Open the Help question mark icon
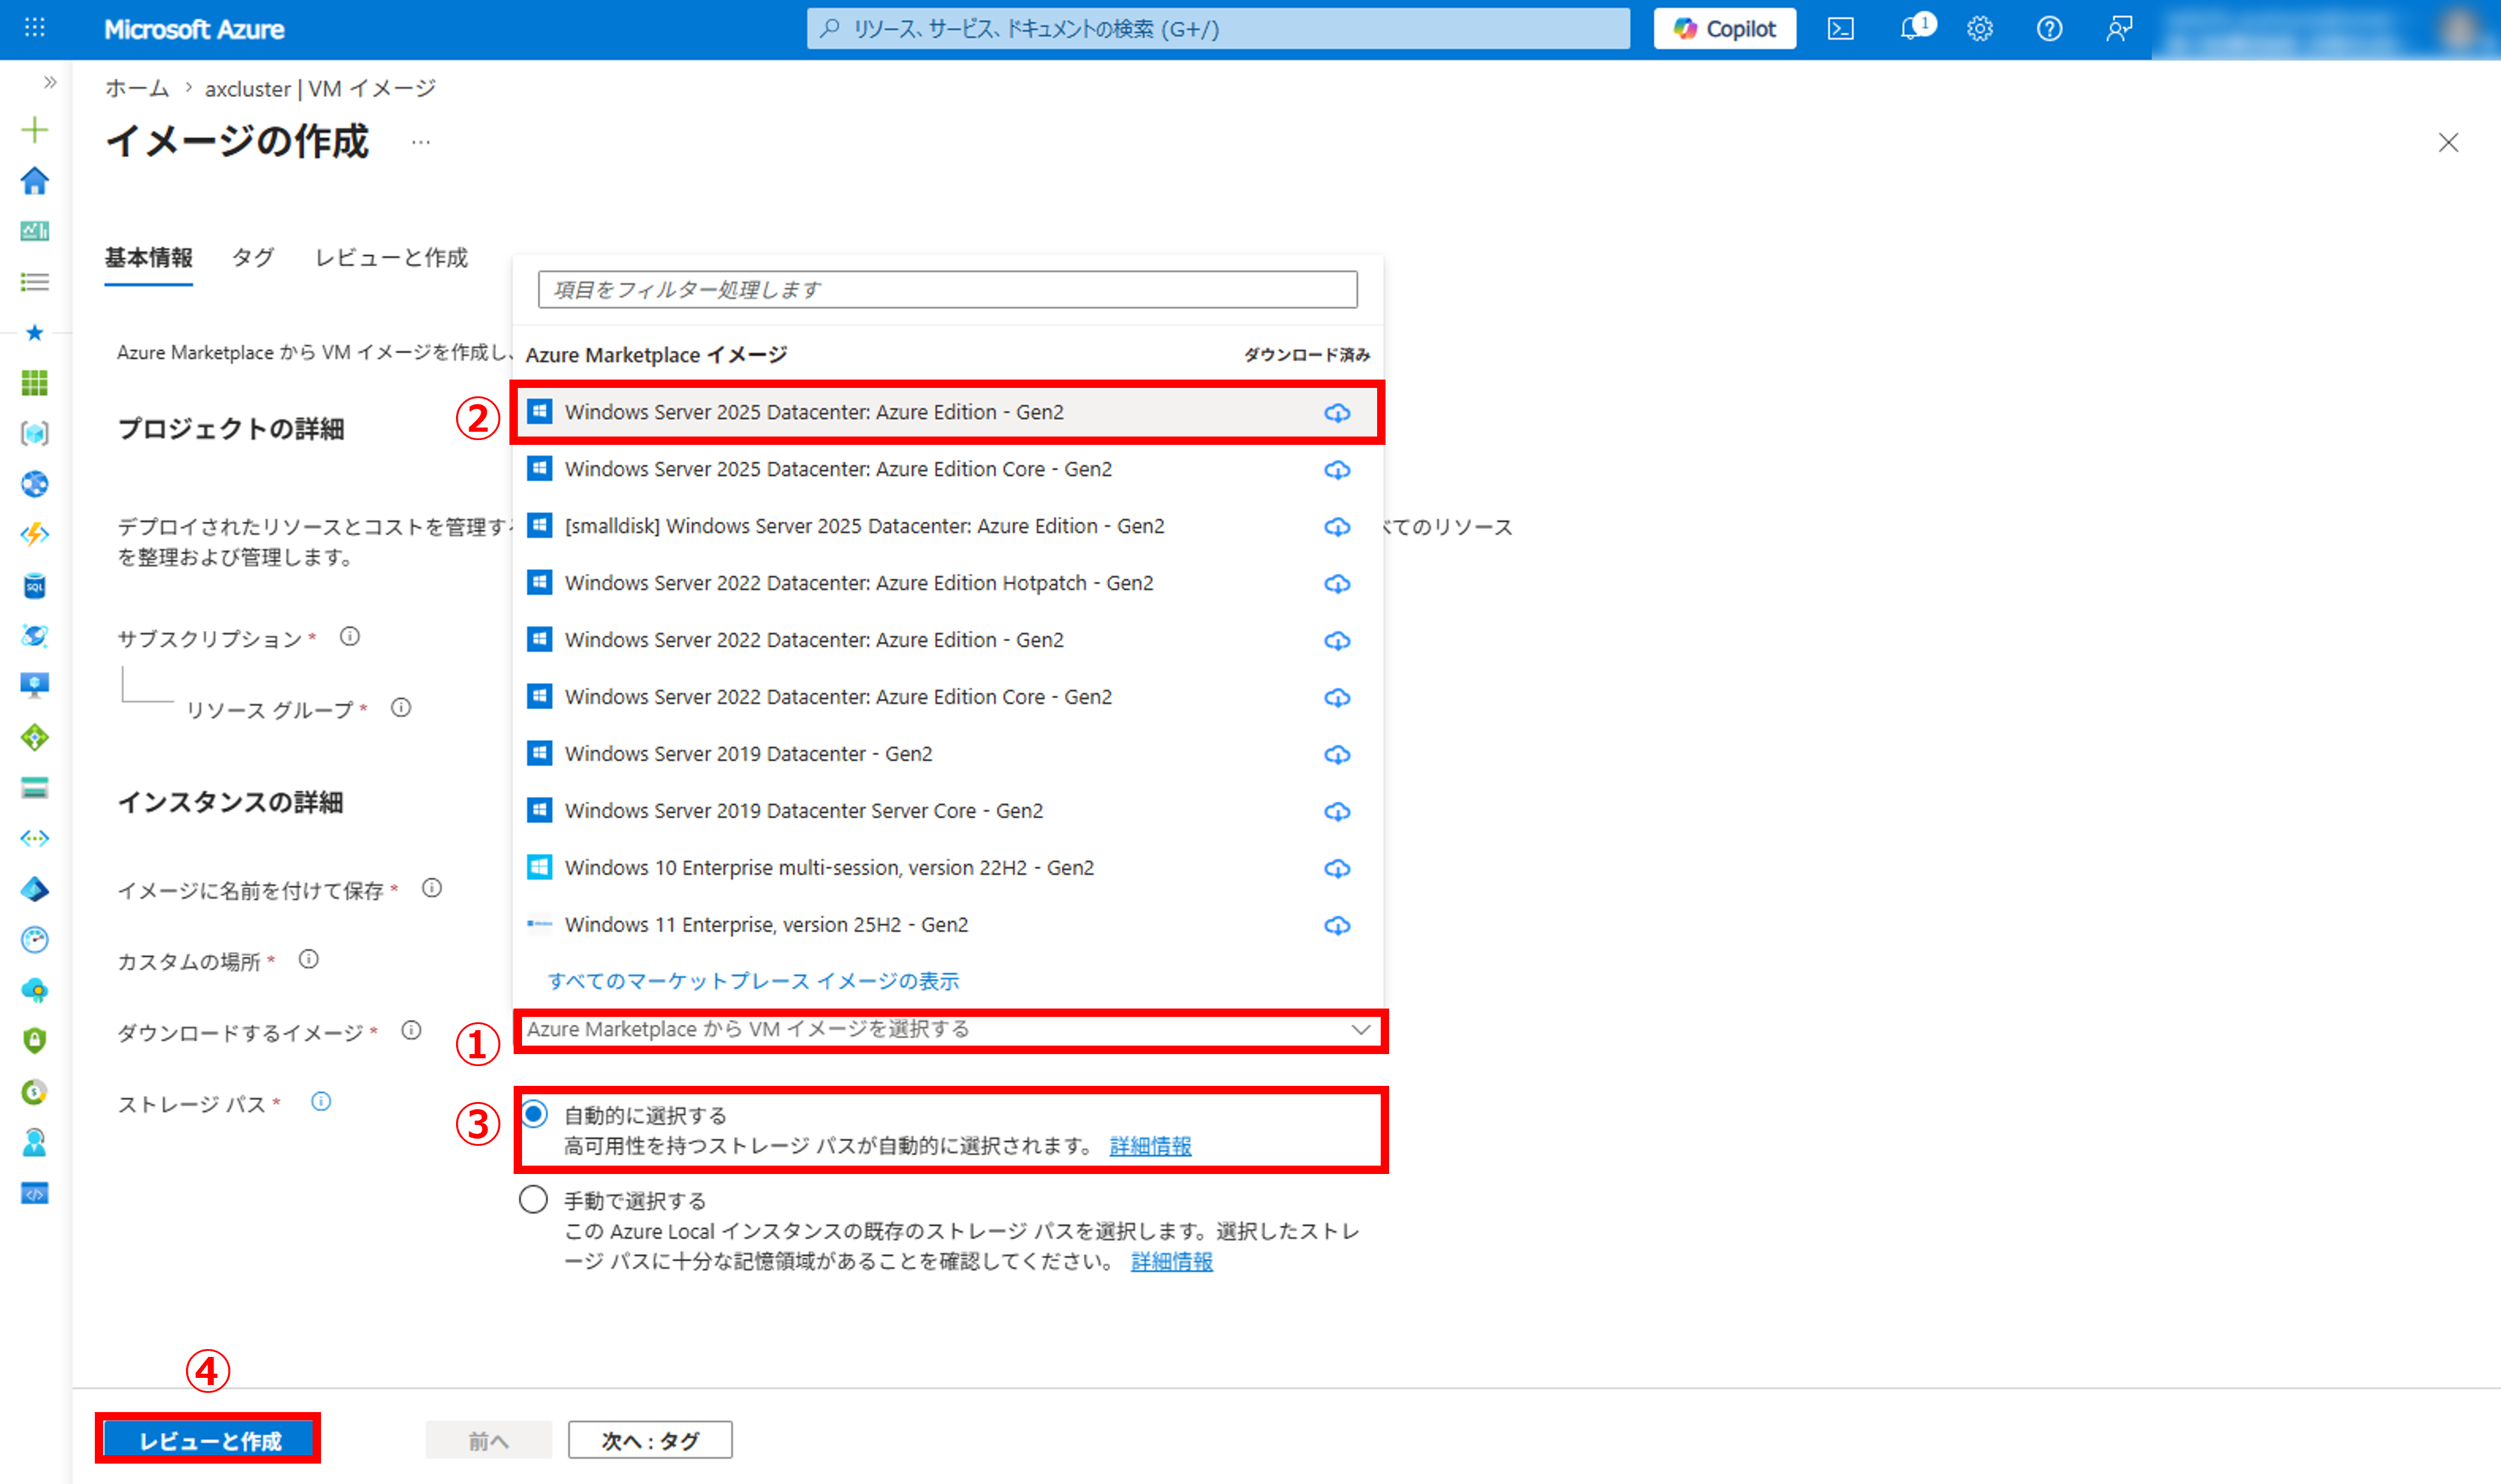Screen dimensions: 2501x1484 (2050, 29)
